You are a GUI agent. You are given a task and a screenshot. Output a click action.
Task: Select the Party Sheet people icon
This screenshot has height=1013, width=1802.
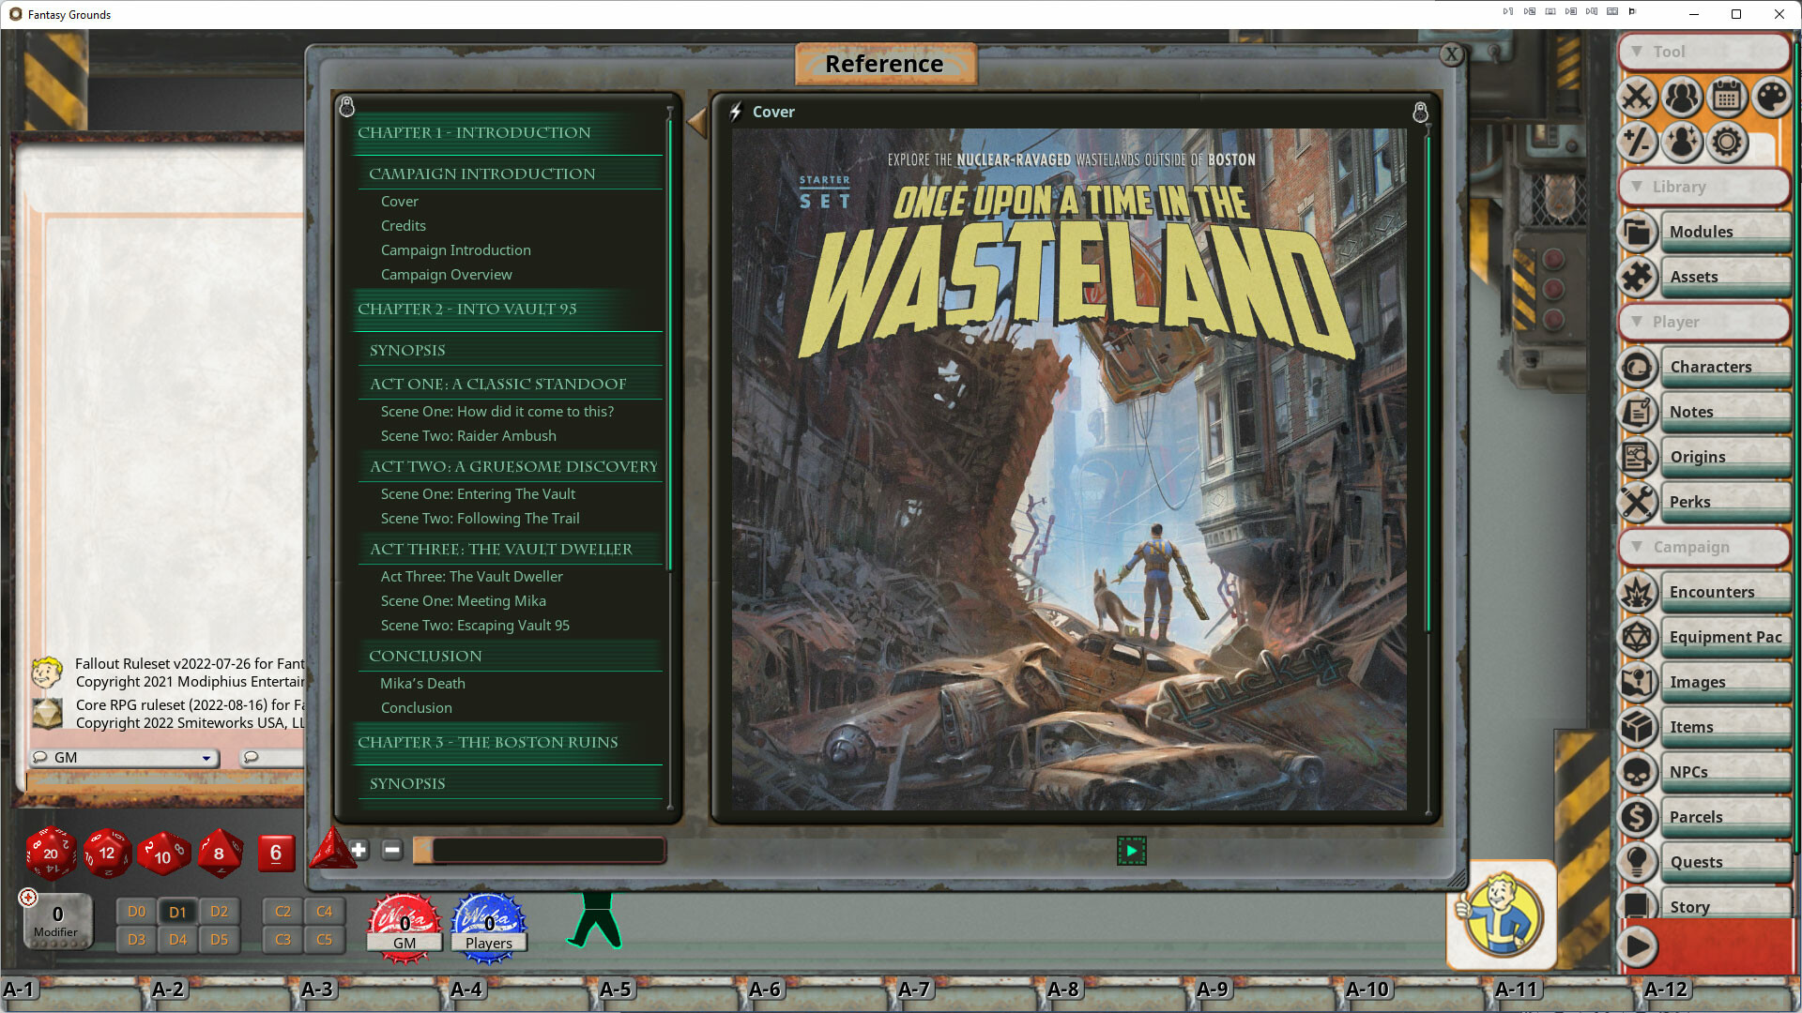pyautogui.click(x=1682, y=98)
